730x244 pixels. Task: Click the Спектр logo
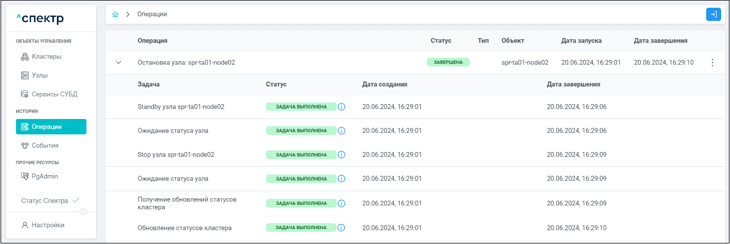click(40, 19)
